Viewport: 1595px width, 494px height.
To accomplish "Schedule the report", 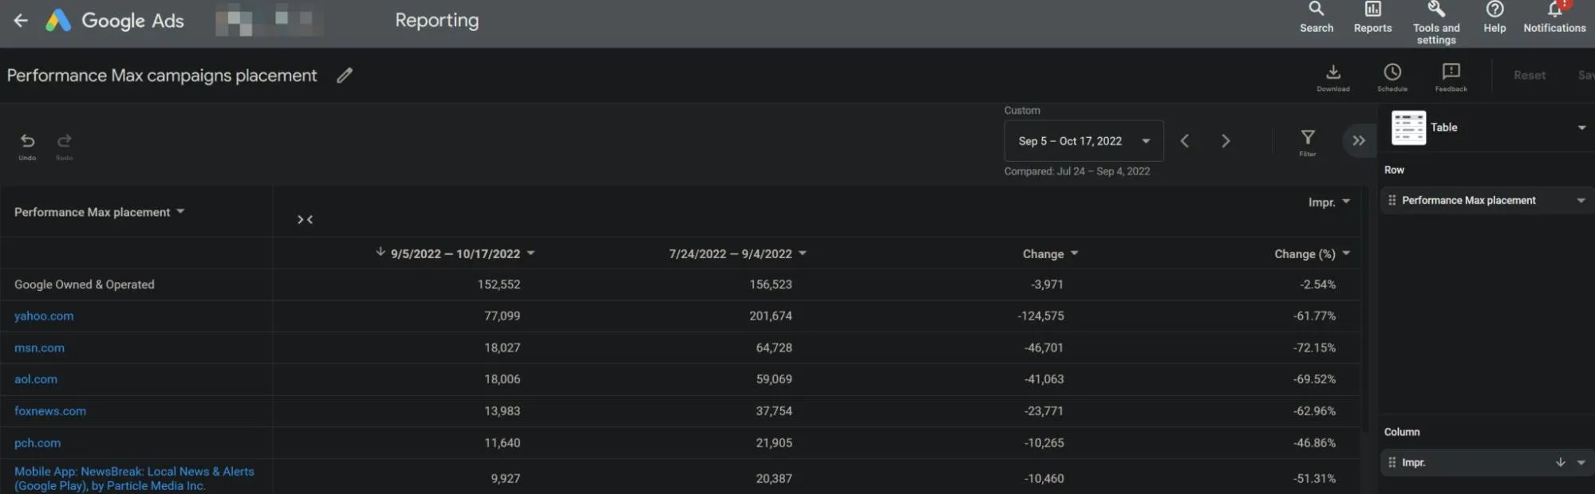I will click(1392, 77).
